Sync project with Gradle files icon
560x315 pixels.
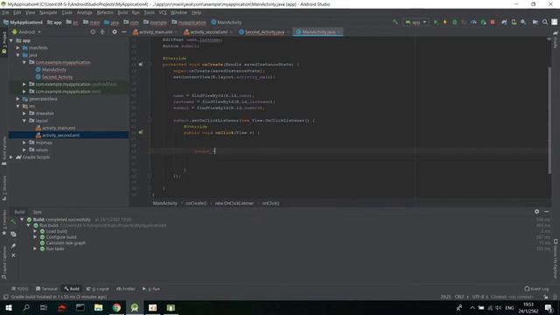(504, 22)
